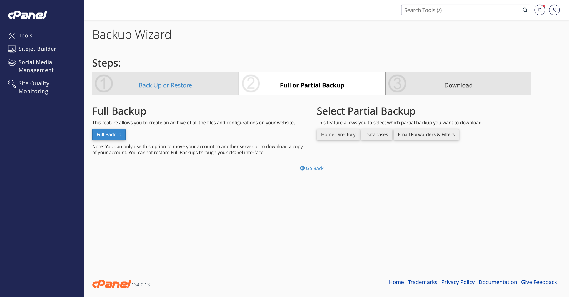Viewport: 569px width, 297px height.
Task: Choose Email Forwarders & Filters backup
Action: tap(426, 134)
